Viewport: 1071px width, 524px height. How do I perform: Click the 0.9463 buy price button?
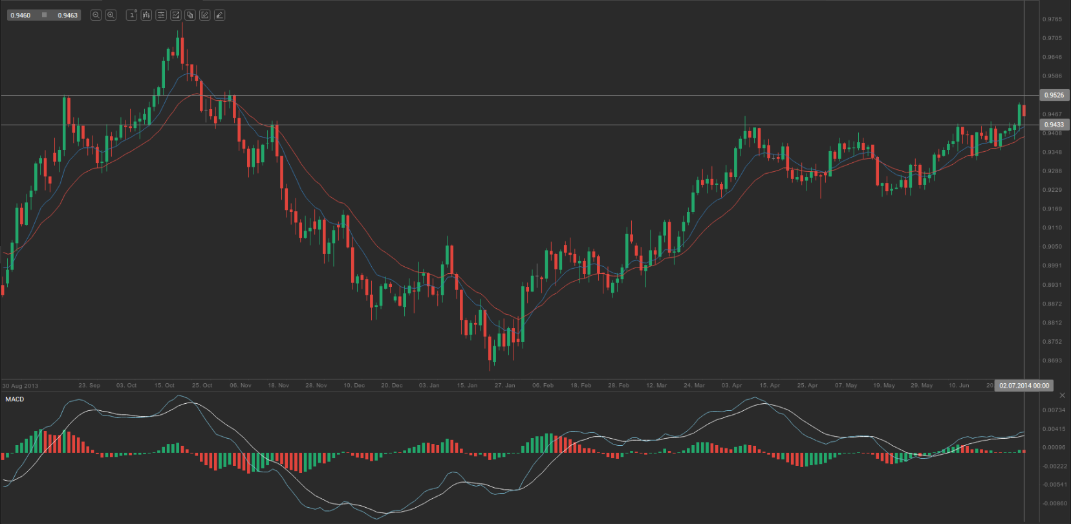click(67, 15)
